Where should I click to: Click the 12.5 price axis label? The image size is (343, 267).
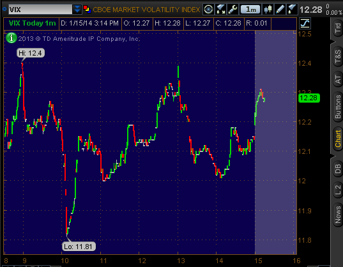305,34
